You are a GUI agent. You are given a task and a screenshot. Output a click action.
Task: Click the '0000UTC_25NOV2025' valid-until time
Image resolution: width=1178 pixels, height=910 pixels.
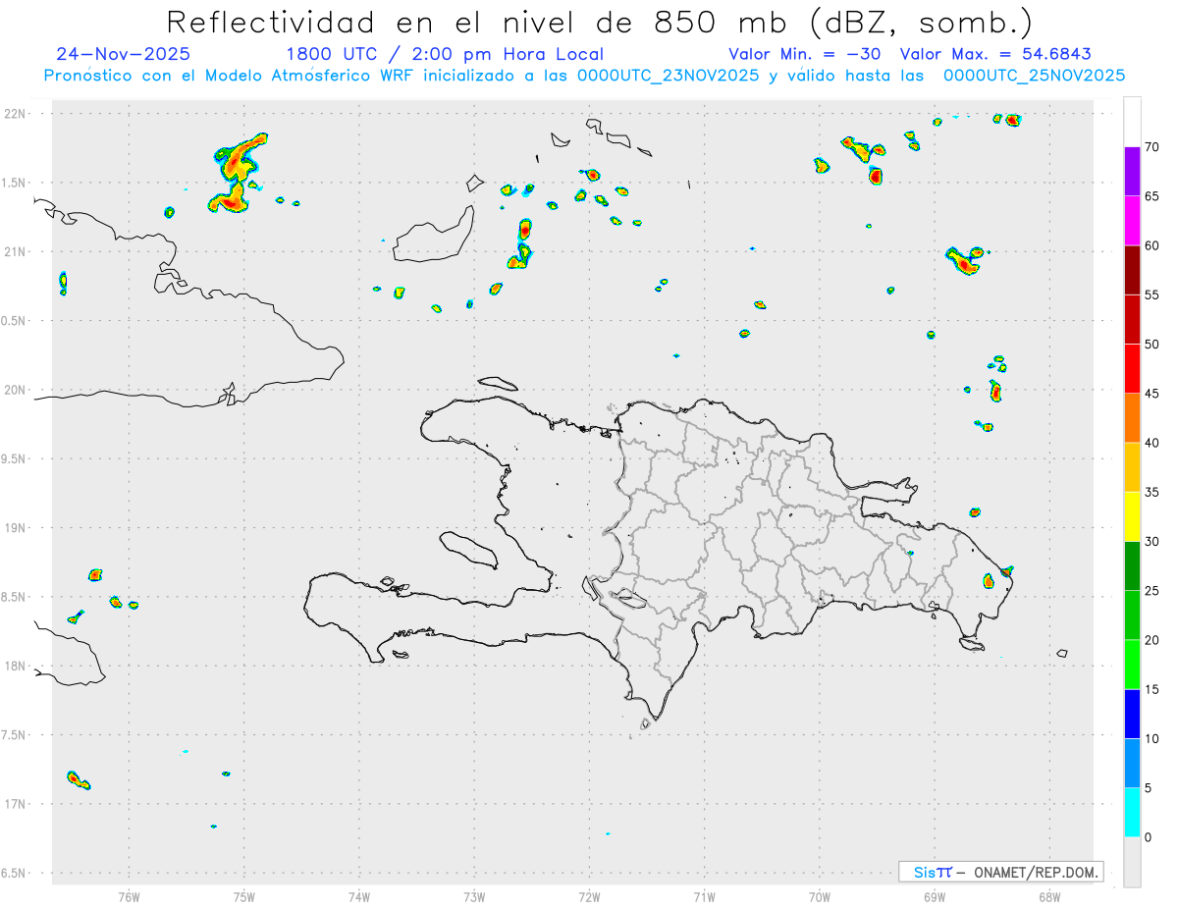[x=1035, y=76]
